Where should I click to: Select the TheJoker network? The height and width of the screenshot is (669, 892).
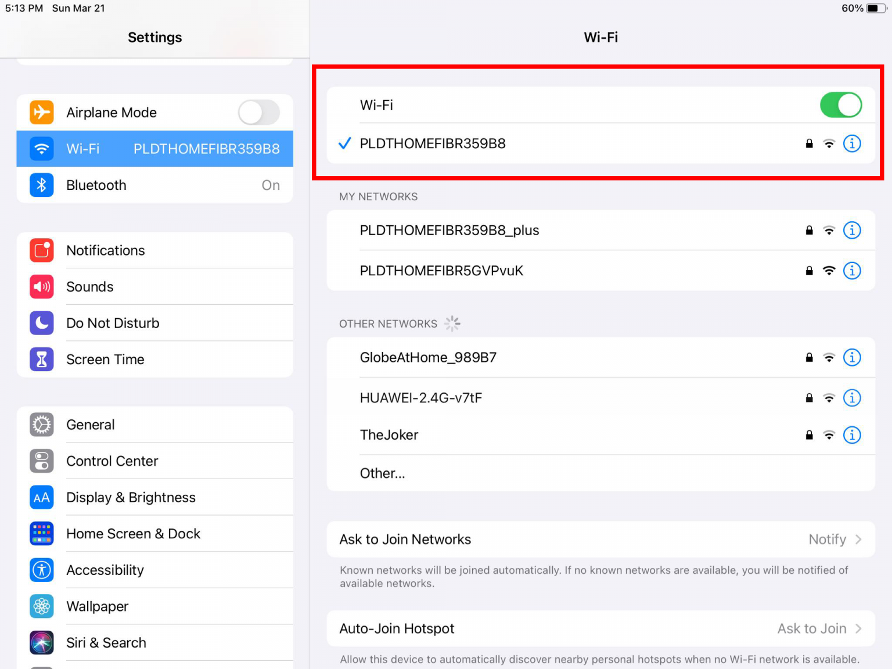(x=389, y=434)
